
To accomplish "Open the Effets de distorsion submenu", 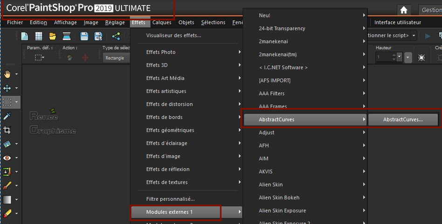I will (x=187, y=104).
